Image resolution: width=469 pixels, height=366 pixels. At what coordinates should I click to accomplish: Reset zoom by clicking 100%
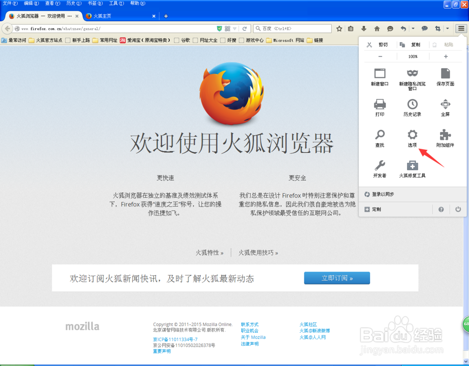[x=413, y=56]
